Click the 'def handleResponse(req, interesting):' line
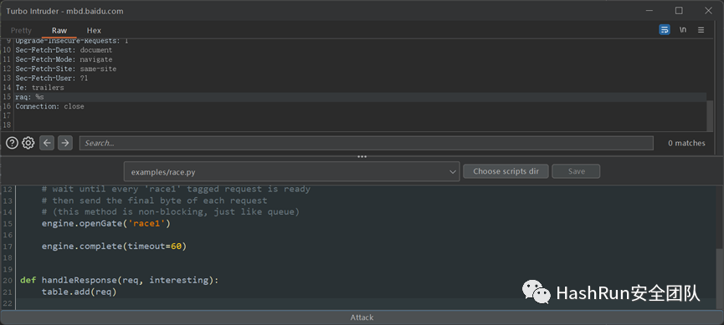The height and width of the screenshot is (325, 724). point(119,280)
